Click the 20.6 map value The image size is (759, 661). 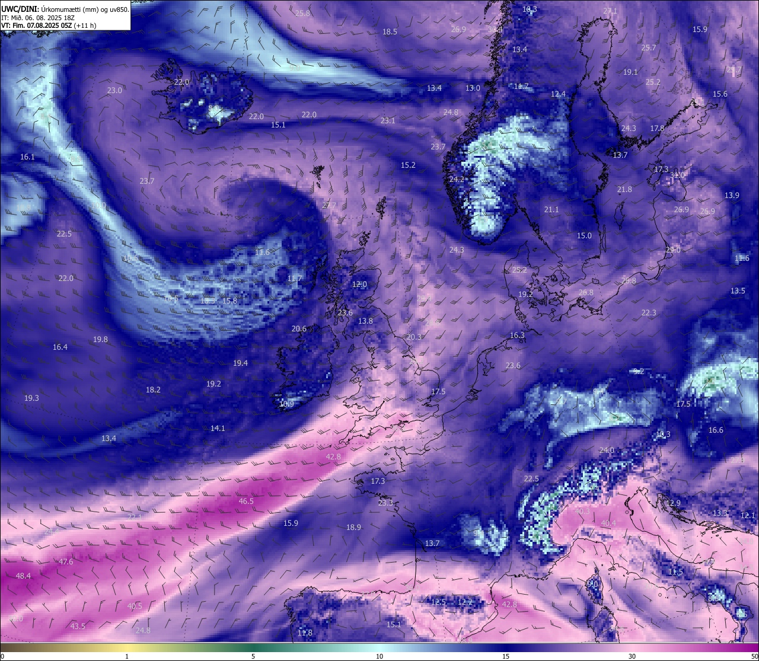click(299, 328)
